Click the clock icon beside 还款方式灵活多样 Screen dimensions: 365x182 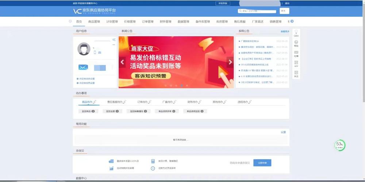[153, 168]
